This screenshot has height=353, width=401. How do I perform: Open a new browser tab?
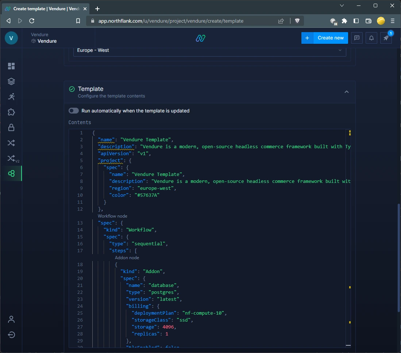[97, 9]
